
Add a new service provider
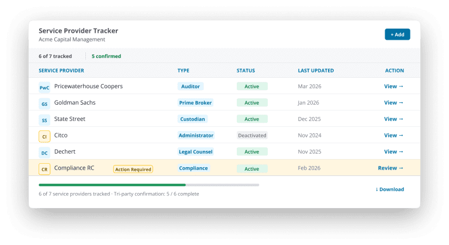coord(397,34)
